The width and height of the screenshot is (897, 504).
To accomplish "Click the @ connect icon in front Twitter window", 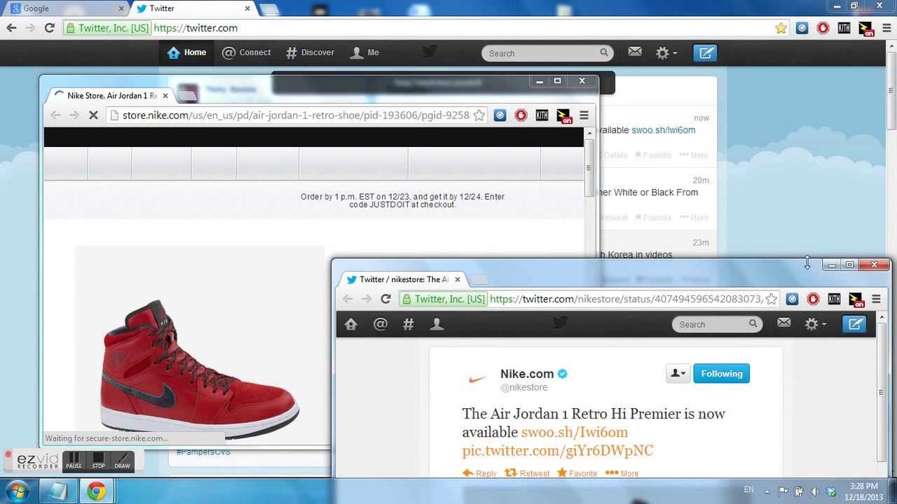I will [380, 324].
